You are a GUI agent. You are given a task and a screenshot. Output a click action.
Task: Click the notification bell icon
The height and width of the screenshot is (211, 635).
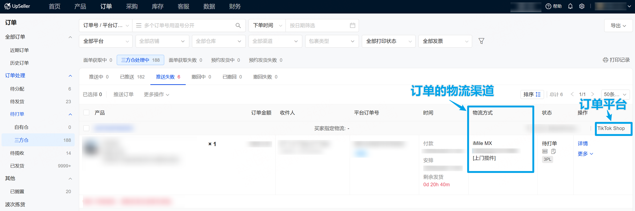570,6
